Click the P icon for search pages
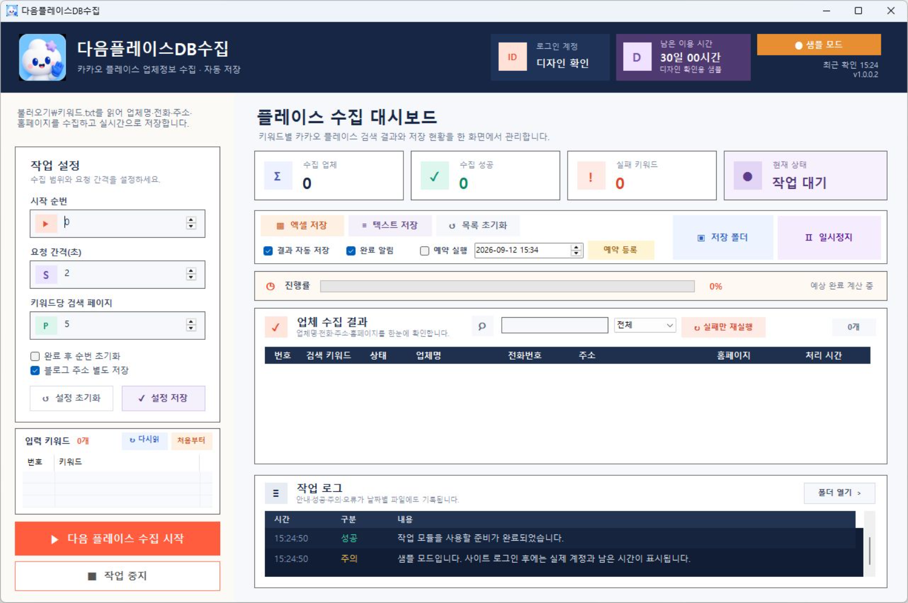The width and height of the screenshot is (908, 603). (x=45, y=326)
